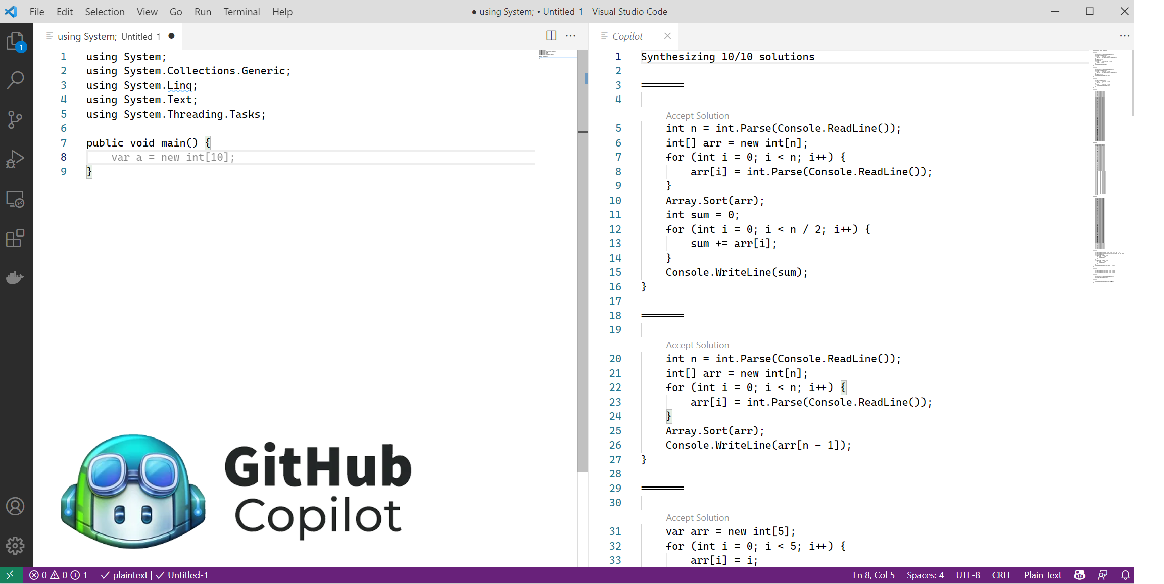Viewport: 1164px width, 584px height.
Task: Open More Actions for left editor group
Action: (571, 36)
